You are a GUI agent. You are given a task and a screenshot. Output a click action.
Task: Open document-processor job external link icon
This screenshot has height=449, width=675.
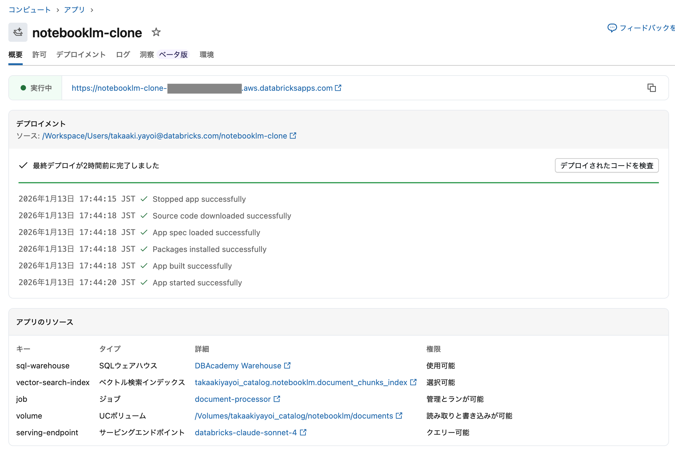(277, 399)
